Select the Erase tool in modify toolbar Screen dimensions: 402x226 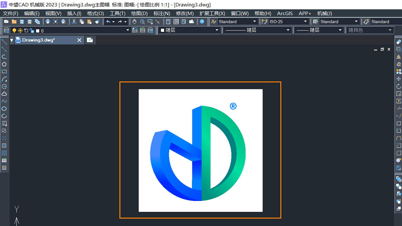pyautogui.click(x=398, y=42)
